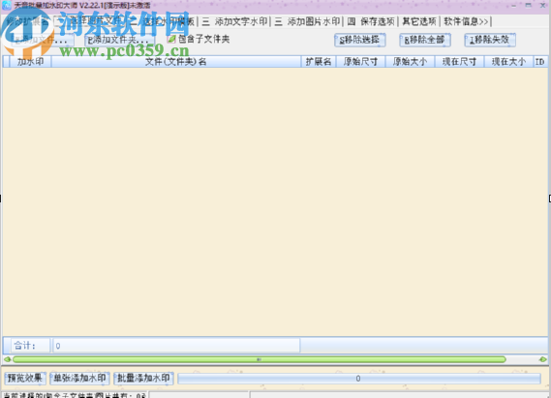The image size is (551, 398).
Task: Select the 其它选项 tab
Action: (x=419, y=21)
